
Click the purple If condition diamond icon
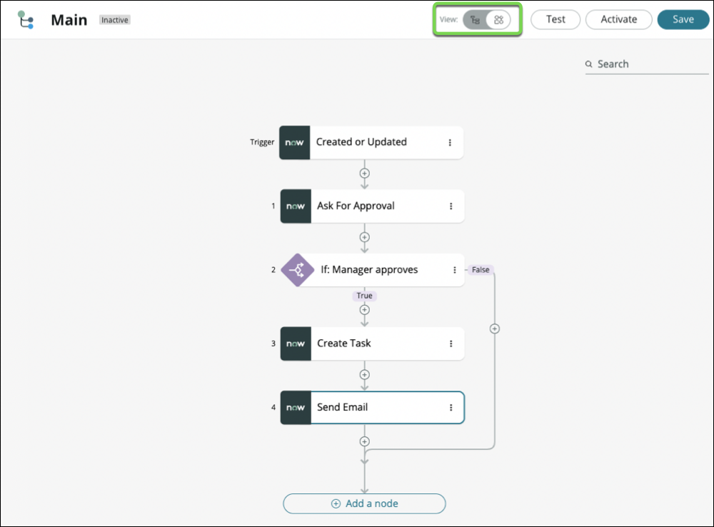296,270
